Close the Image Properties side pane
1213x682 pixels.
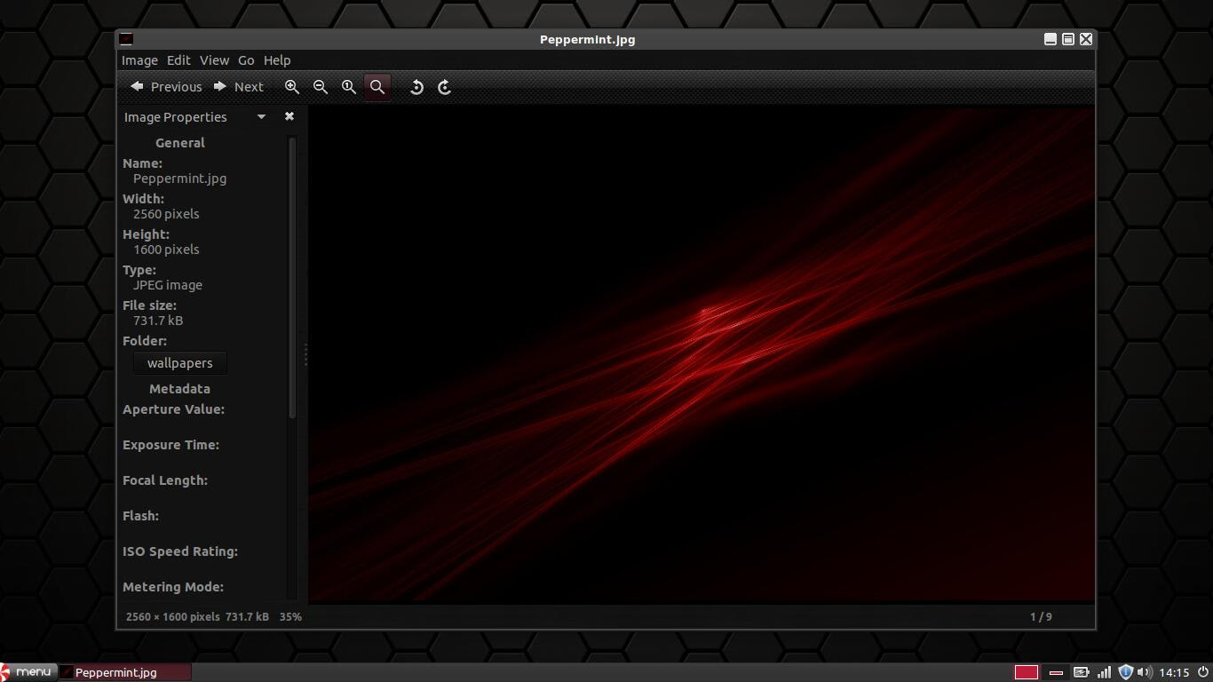(x=289, y=116)
